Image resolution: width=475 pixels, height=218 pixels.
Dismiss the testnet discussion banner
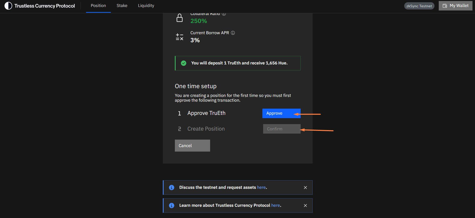click(x=305, y=188)
